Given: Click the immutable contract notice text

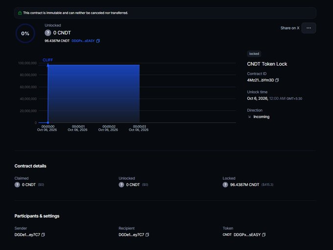Looking at the screenshot, I should coord(75,13).
